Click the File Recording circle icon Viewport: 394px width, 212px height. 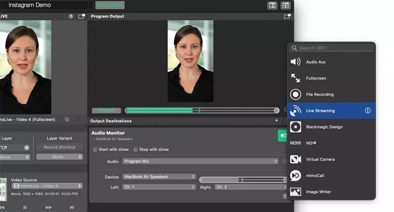coord(295,94)
